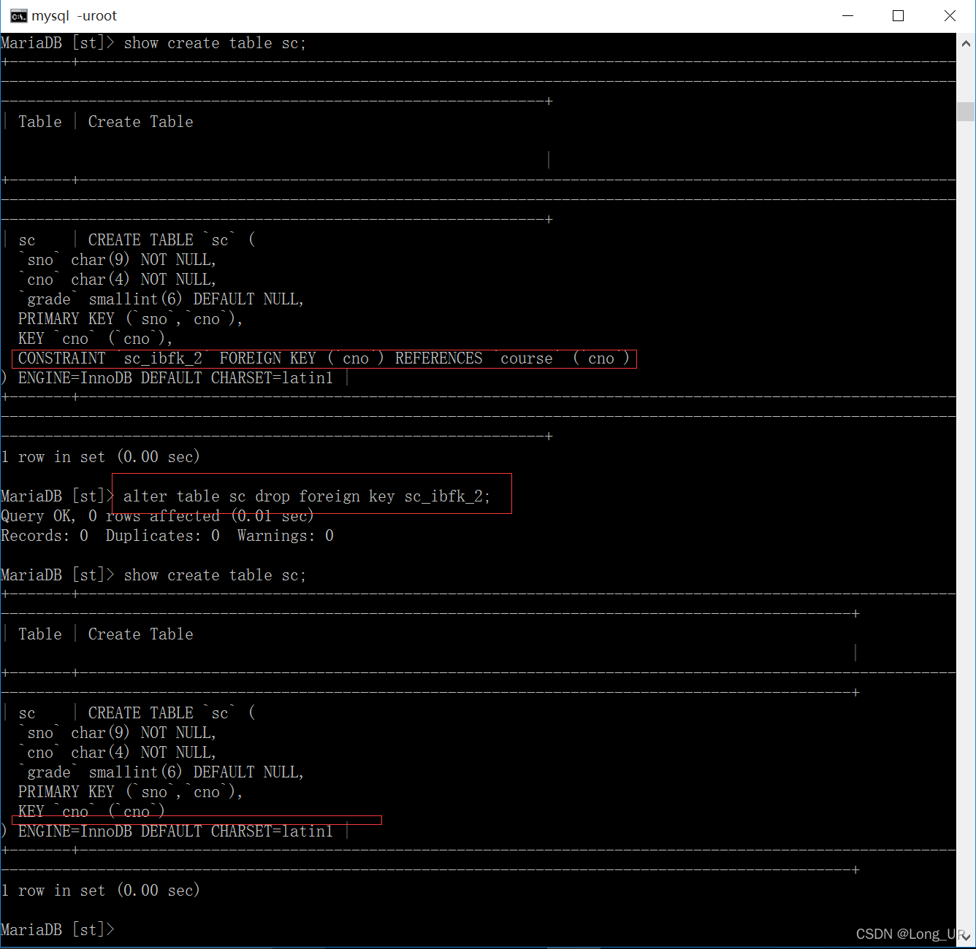Image resolution: width=976 pixels, height=949 pixels.
Task: Click the CONSTRAINT sc_ibfk_2 FOREIGN KEY line
Action: (324, 358)
